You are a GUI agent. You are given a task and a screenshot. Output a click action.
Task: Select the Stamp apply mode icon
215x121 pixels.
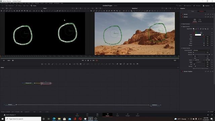[x=208, y=29]
